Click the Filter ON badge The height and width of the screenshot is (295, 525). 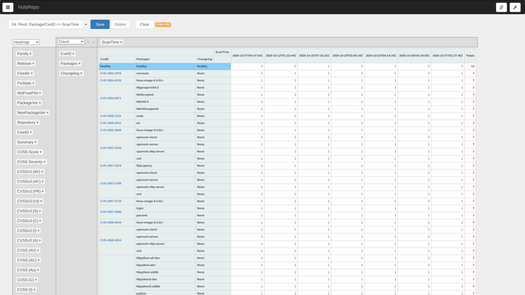pyautogui.click(x=163, y=25)
